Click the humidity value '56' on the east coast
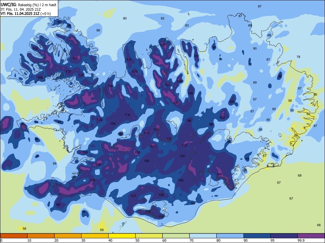 [x=315, y=94]
